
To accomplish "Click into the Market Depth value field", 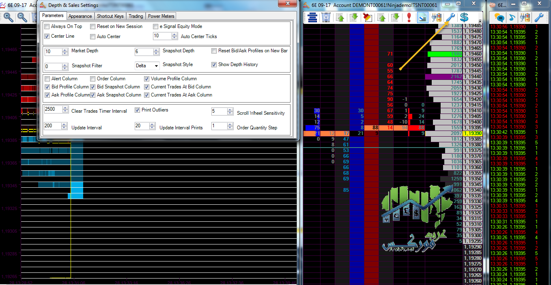I will [53, 51].
